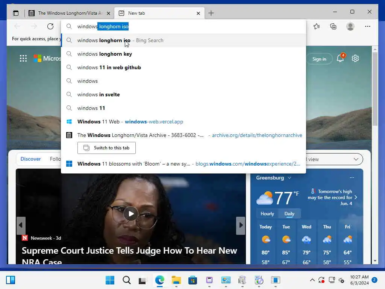
Task: Choose suggestion windows longhorn iso Bing Search
Action: [183, 40]
